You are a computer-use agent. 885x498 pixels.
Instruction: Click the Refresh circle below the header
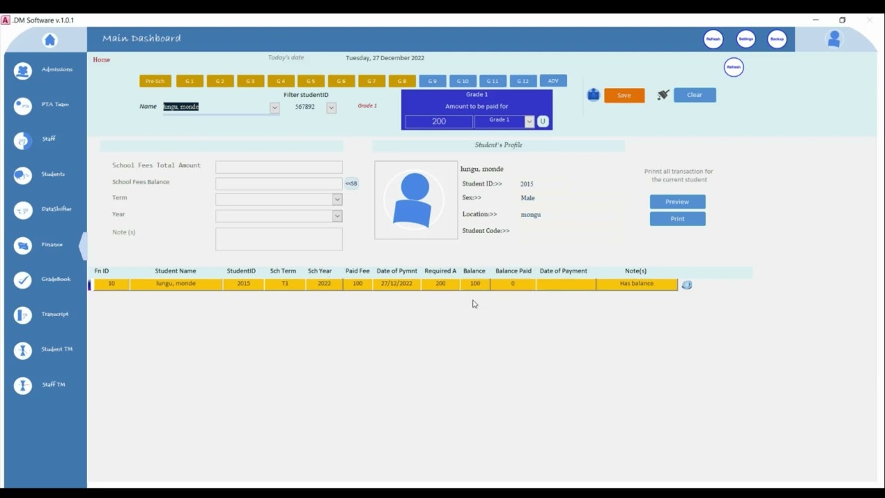coord(734,67)
